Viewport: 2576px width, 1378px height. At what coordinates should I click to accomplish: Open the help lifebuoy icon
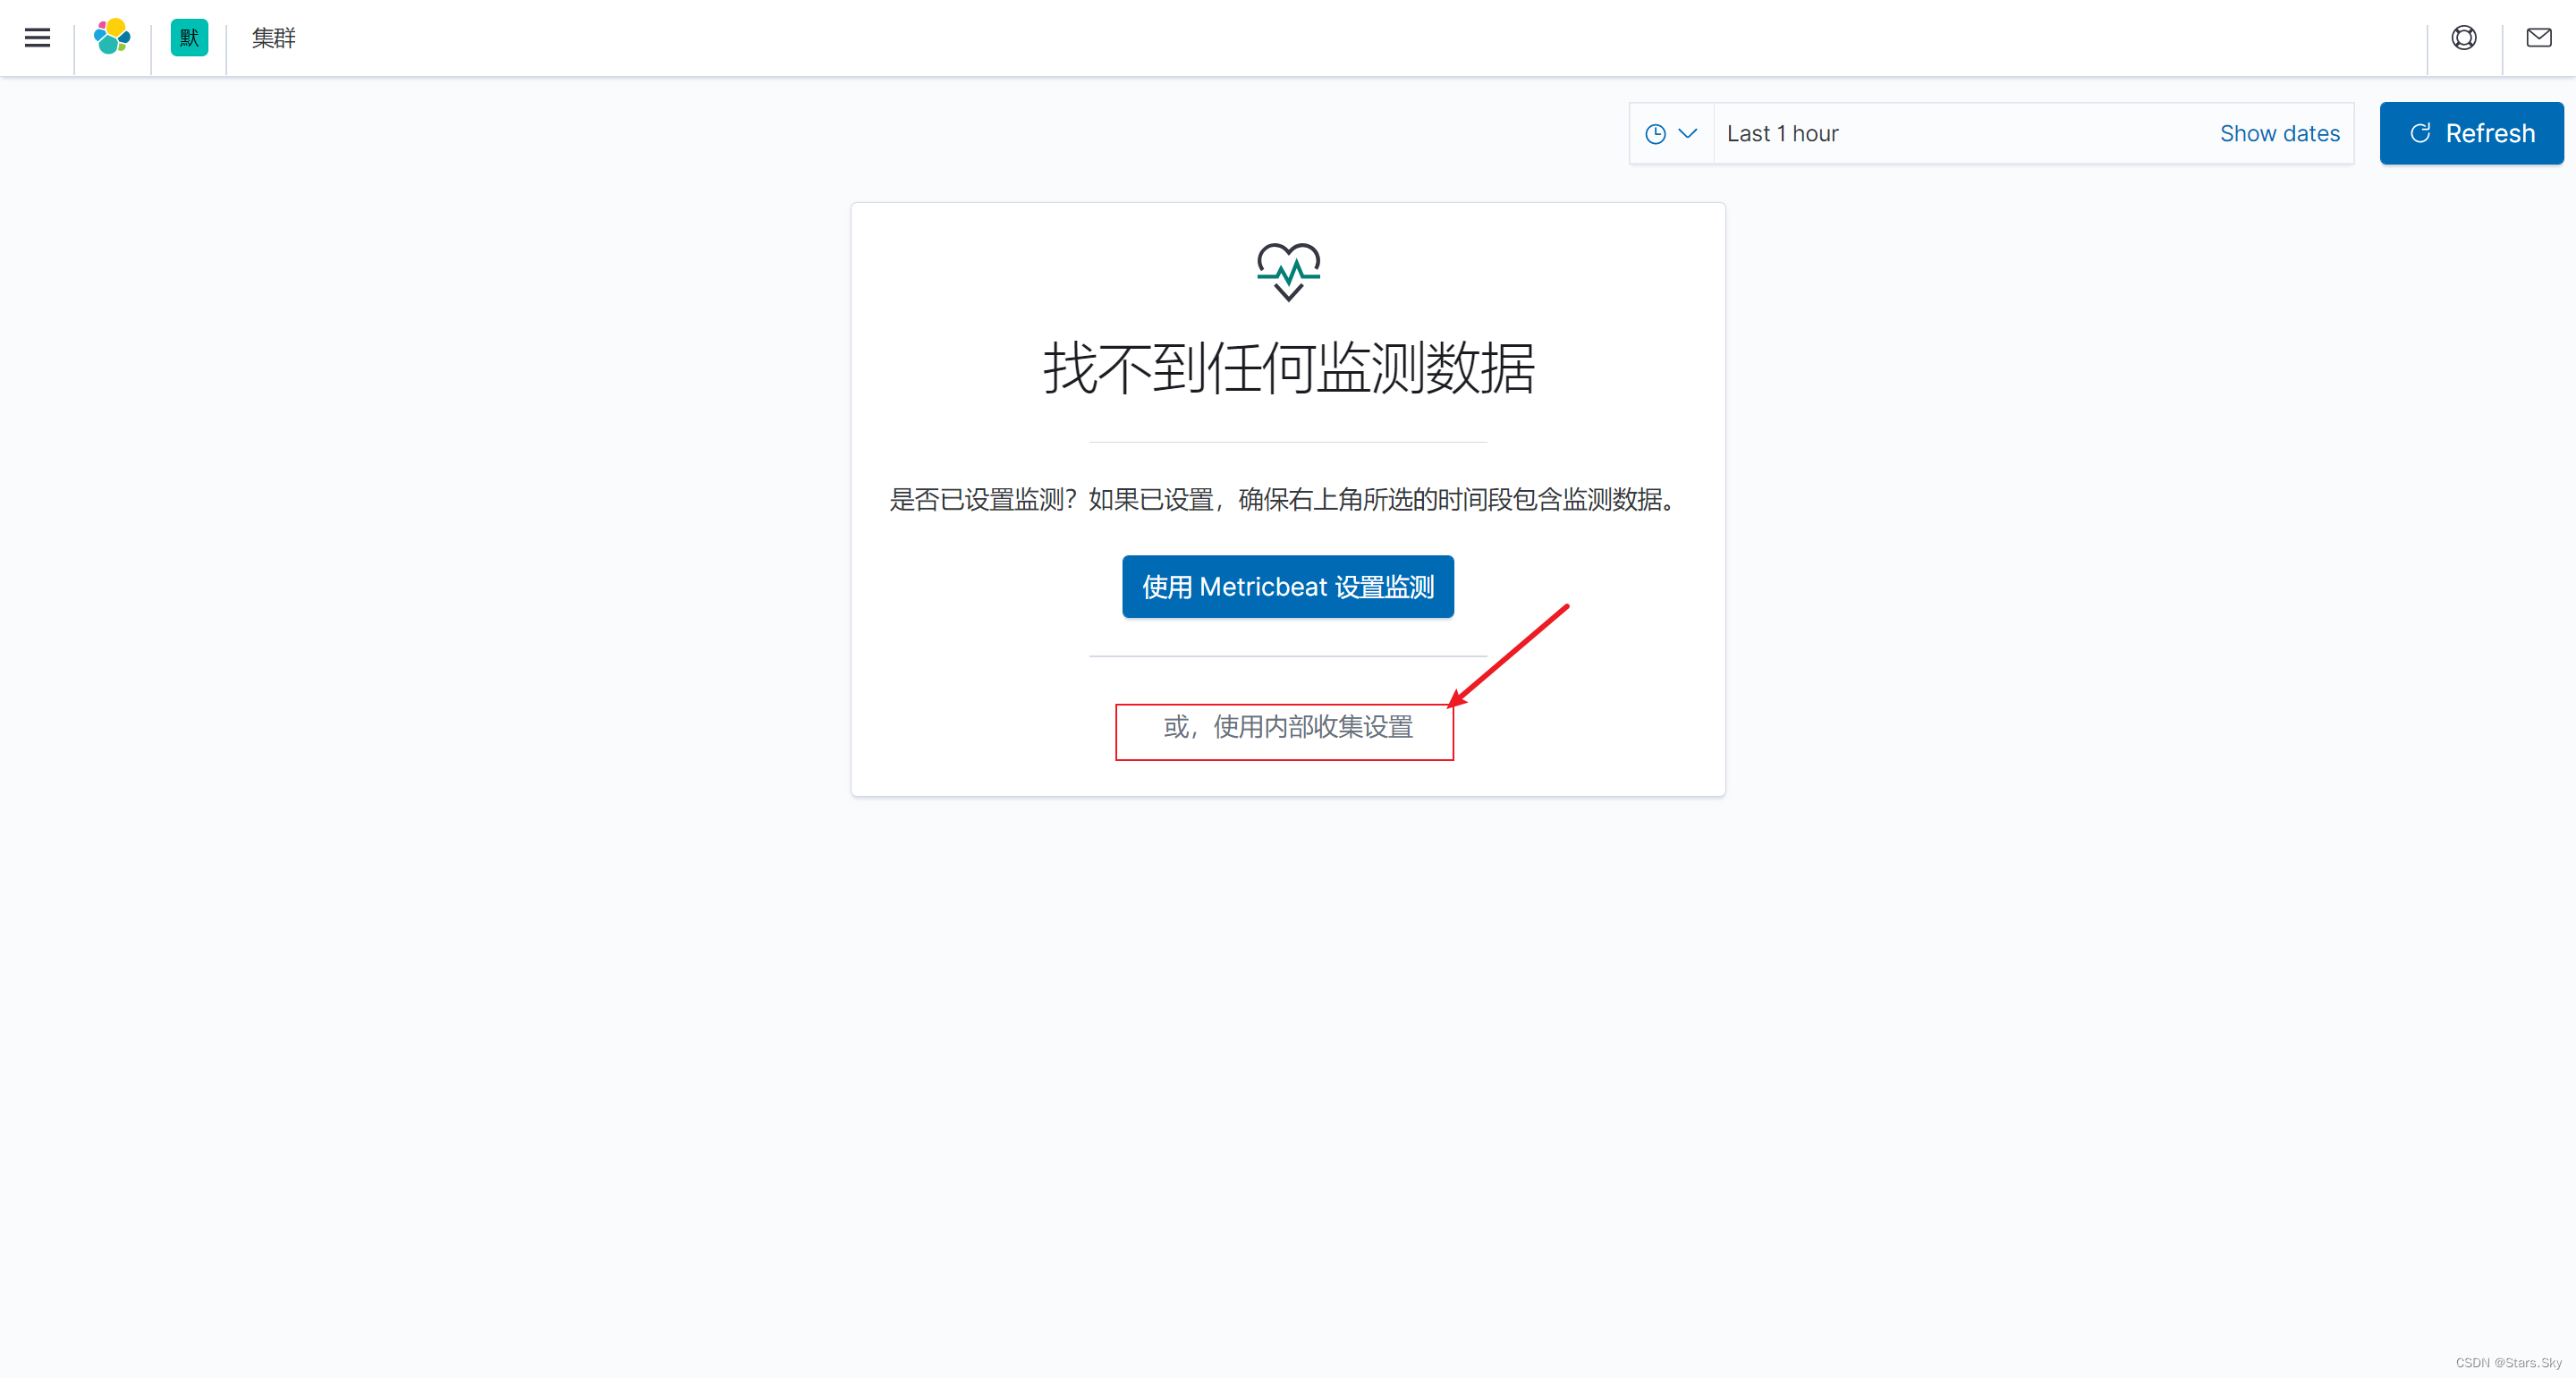point(2464,38)
